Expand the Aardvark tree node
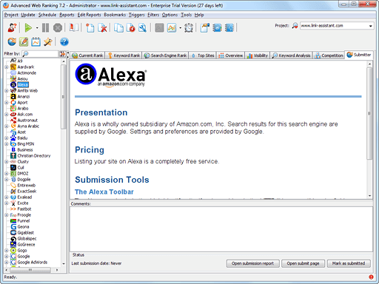The width and height of the screenshot is (379, 284). [7, 67]
